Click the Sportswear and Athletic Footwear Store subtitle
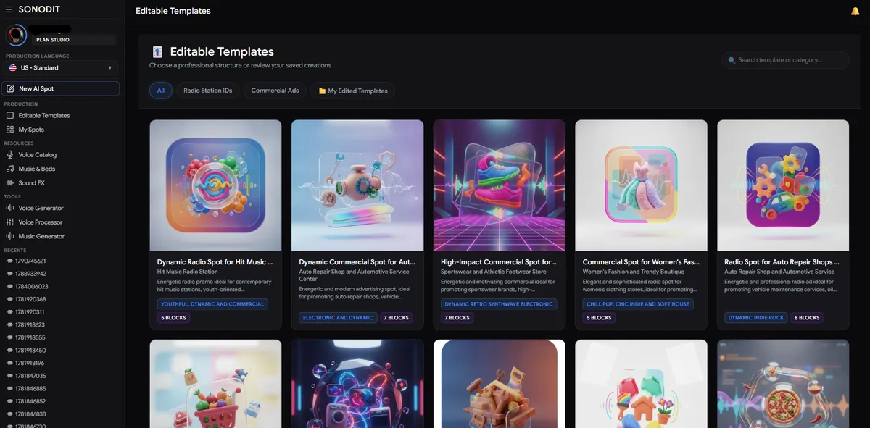 494,272
